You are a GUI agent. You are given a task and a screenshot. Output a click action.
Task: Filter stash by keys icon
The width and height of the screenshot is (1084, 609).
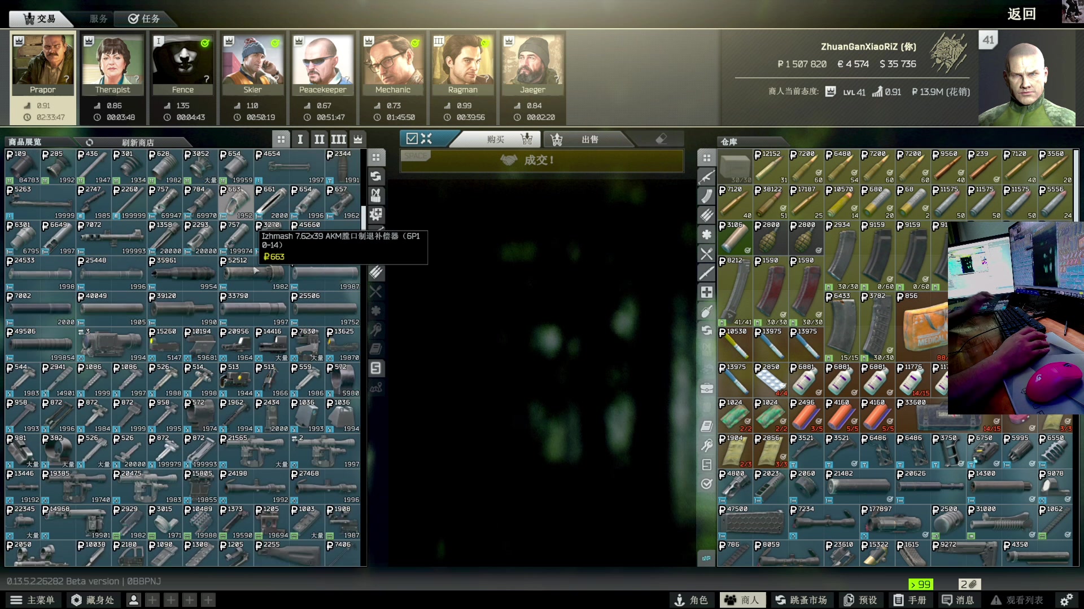[706, 445]
